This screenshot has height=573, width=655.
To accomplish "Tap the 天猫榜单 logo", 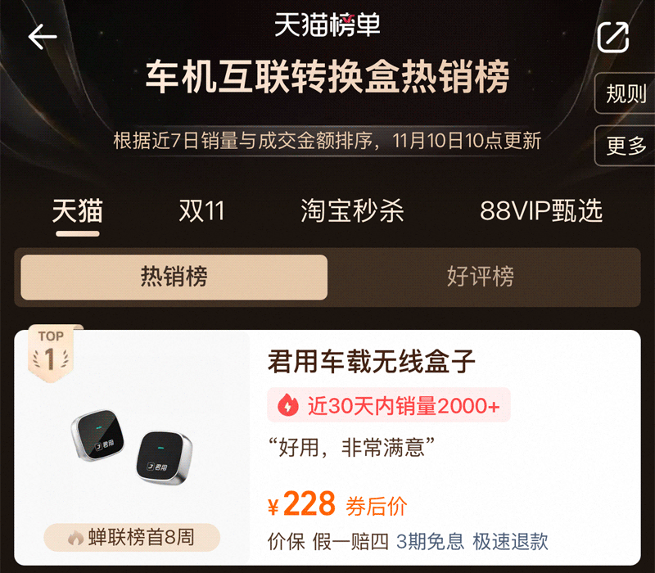I will coord(327,25).
